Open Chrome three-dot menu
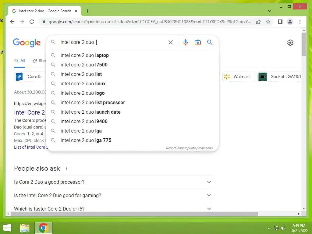Viewport: 312px width, 234px height. click(x=300, y=22)
